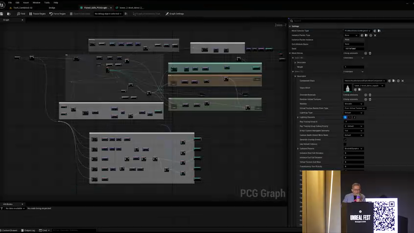Open the Collision Presets dropdown
Viewport: 414px width, 233px height.
click(354, 149)
